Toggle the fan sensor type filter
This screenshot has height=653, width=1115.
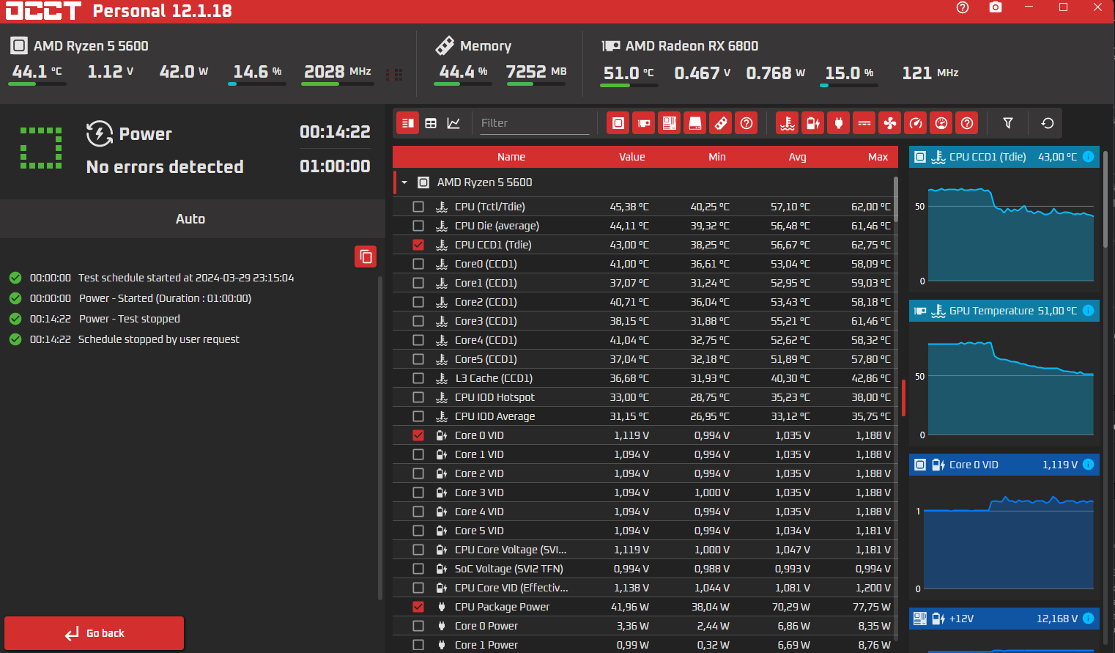pos(890,123)
